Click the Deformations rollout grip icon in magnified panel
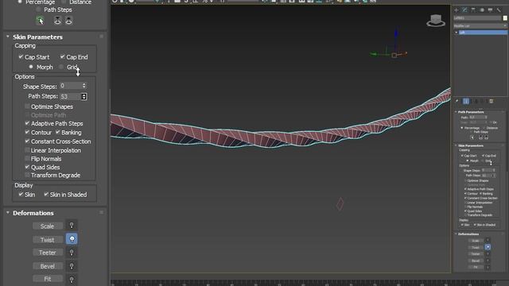This screenshot has width=509, height=286. click(101, 213)
